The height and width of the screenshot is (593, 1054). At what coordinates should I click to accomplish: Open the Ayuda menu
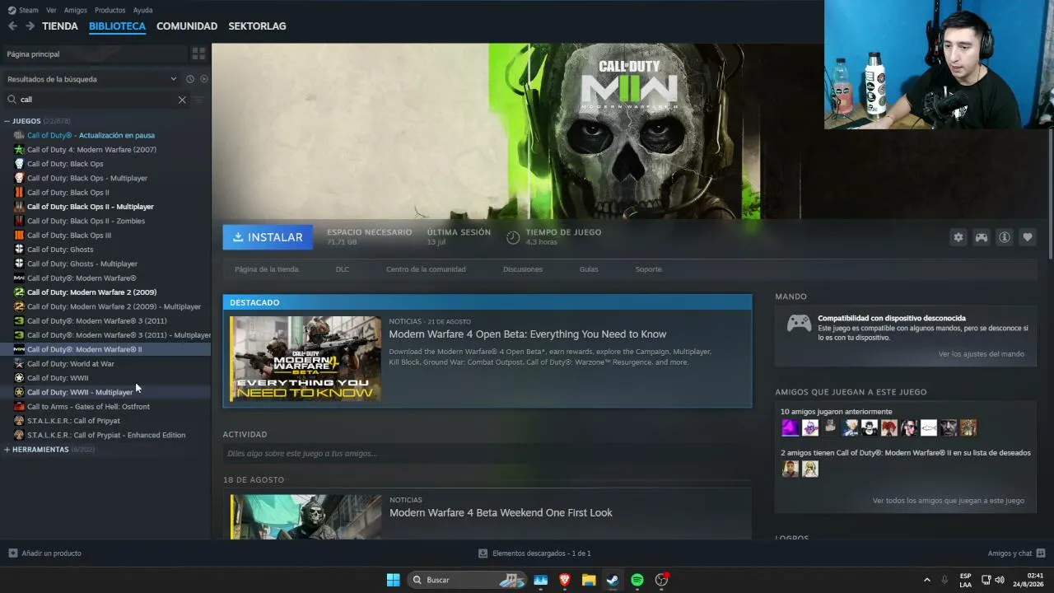[142, 10]
